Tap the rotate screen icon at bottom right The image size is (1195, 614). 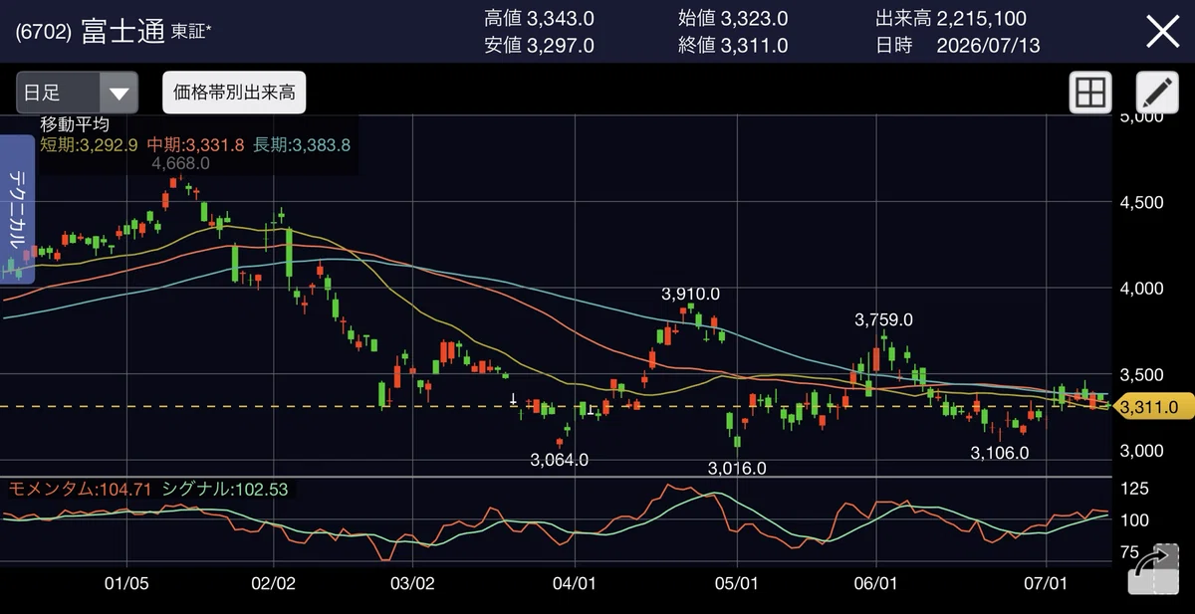tap(1152, 568)
